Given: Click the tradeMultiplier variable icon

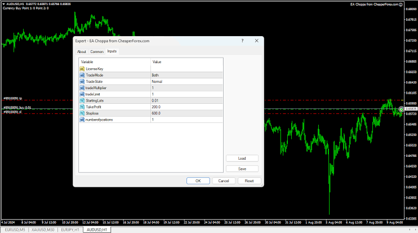Looking at the screenshot, I should click(82, 88).
